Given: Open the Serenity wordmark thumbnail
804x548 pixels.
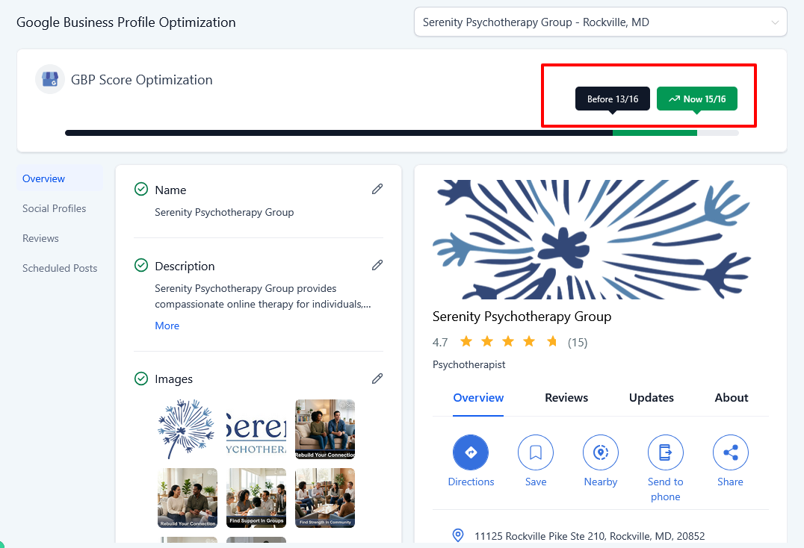Looking at the screenshot, I should 256,429.
